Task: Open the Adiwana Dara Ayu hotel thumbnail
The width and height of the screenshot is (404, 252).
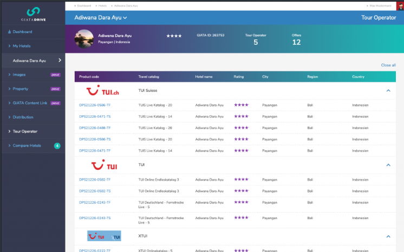Action: pyautogui.click(x=84, y=39)
